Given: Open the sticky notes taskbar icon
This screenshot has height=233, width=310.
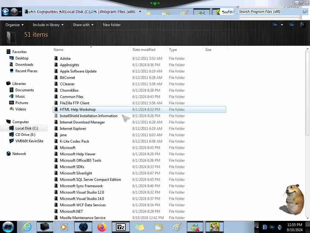Looking at the screenshot, I should click(140, 227).
